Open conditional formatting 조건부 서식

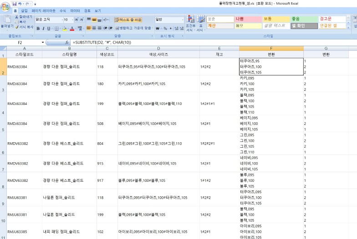[x=190, y=24]
